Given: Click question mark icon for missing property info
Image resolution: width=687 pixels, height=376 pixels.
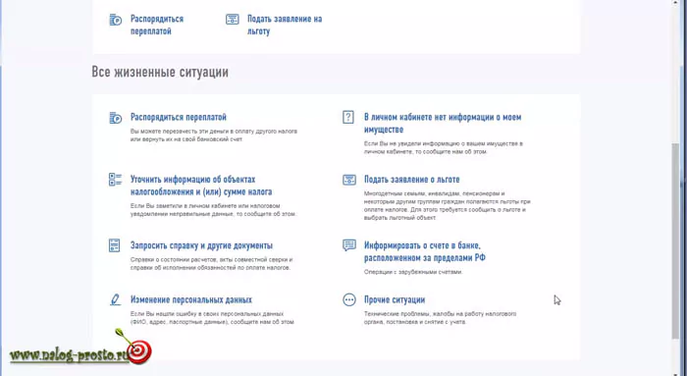Looking at the screenshot, I should pos(347,118).
